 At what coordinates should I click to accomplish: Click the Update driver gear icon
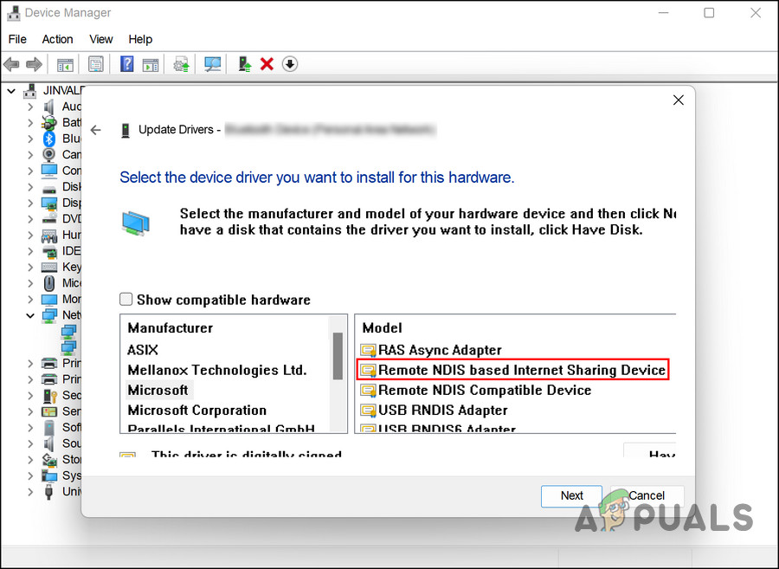[x=181, y=64]
